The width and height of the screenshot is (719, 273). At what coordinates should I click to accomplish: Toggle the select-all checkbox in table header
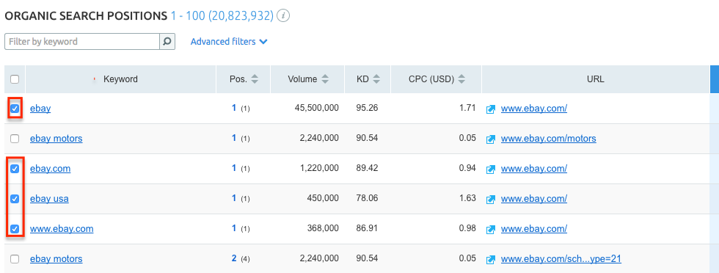(15, 79)
